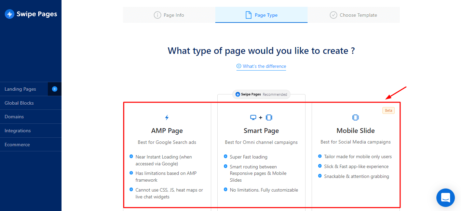This screenshot has height=211, width=461.
Task: Click plus bullet beside Has limitations on AMP
Action: [131, 173]
